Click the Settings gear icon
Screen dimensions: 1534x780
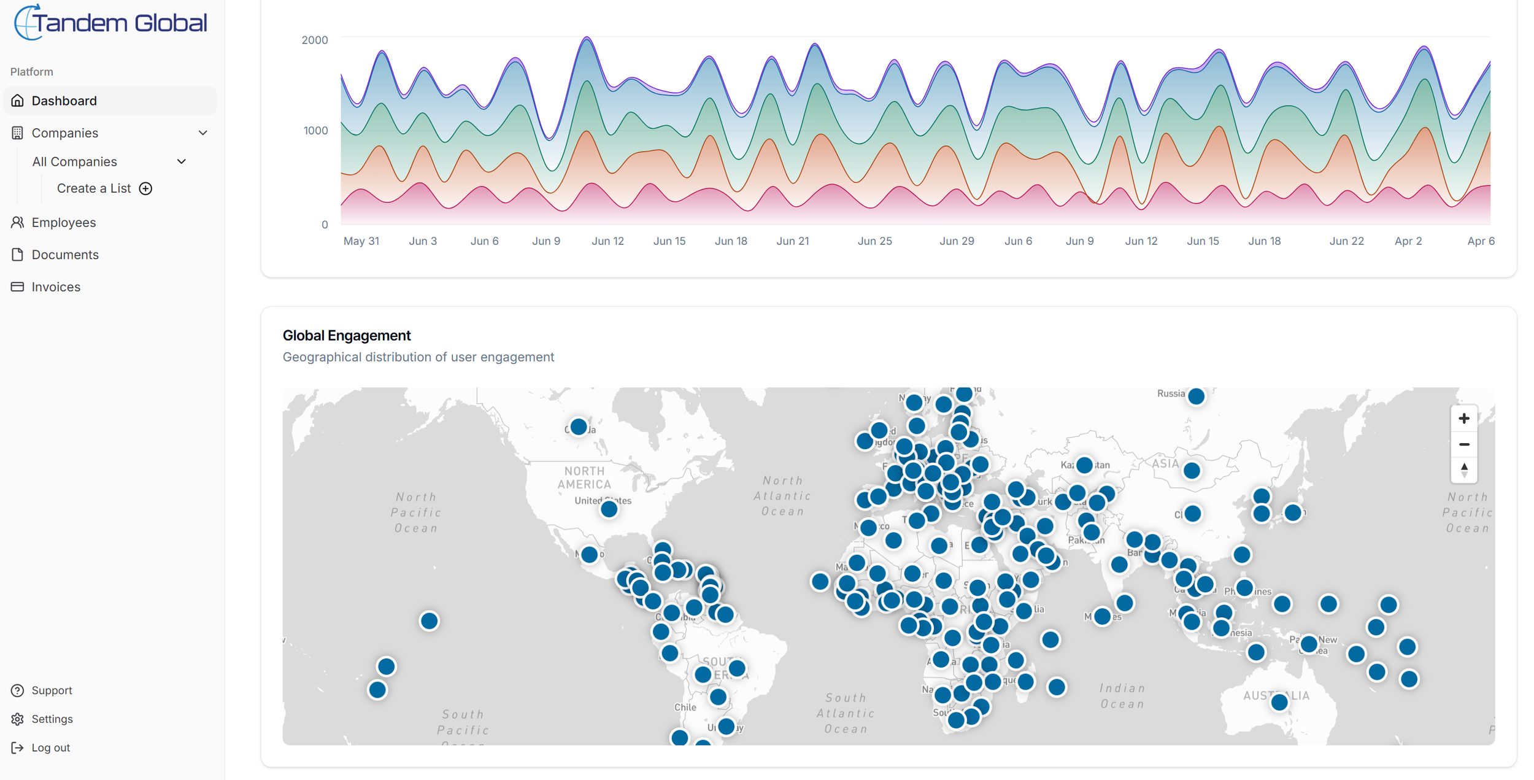(18, 719)
